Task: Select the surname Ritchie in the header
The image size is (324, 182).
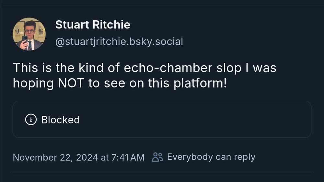Action: point(111,25)
